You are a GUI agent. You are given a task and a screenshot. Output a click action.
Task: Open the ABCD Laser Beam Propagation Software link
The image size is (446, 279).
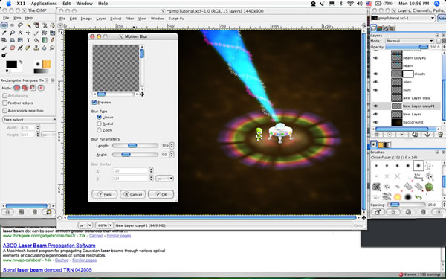click(49, 245)
